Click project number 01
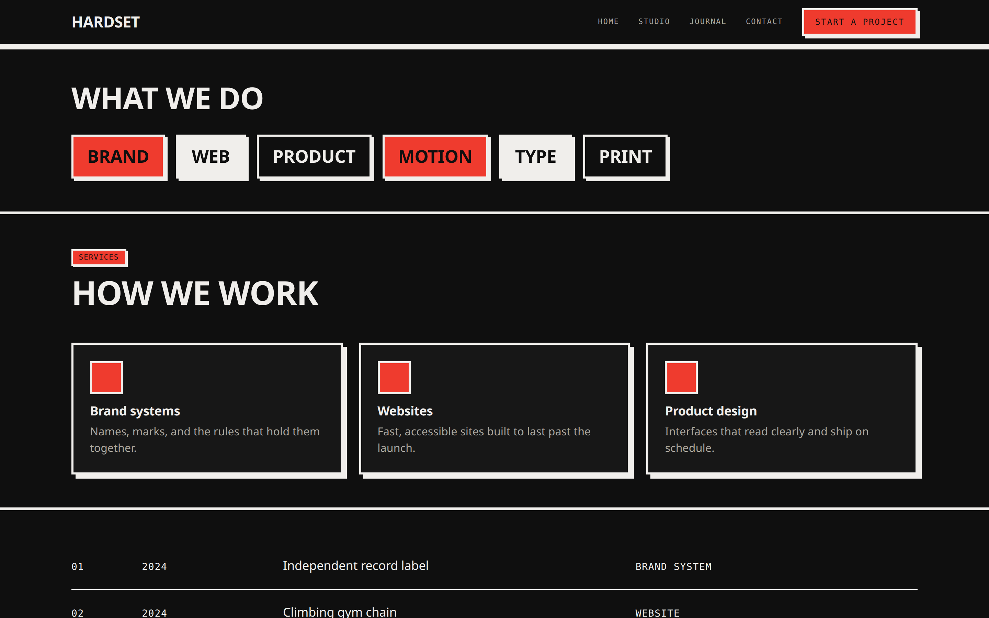Screen dimensions: 989x618 click(78, 566)
